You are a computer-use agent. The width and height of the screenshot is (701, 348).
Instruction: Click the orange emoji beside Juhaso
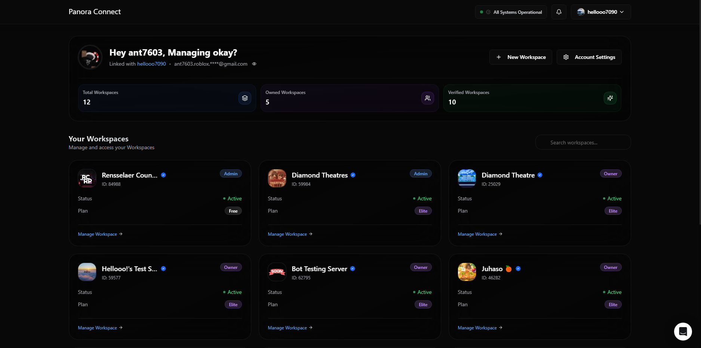coord(508,268)
